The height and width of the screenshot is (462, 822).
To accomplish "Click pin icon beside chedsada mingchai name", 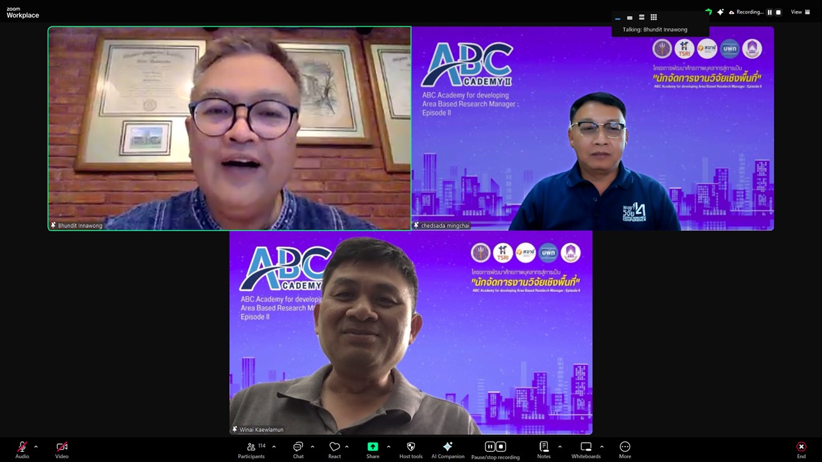I will click(416, 226).
